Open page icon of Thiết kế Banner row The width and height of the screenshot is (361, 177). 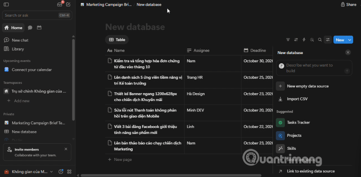point(110,94)
